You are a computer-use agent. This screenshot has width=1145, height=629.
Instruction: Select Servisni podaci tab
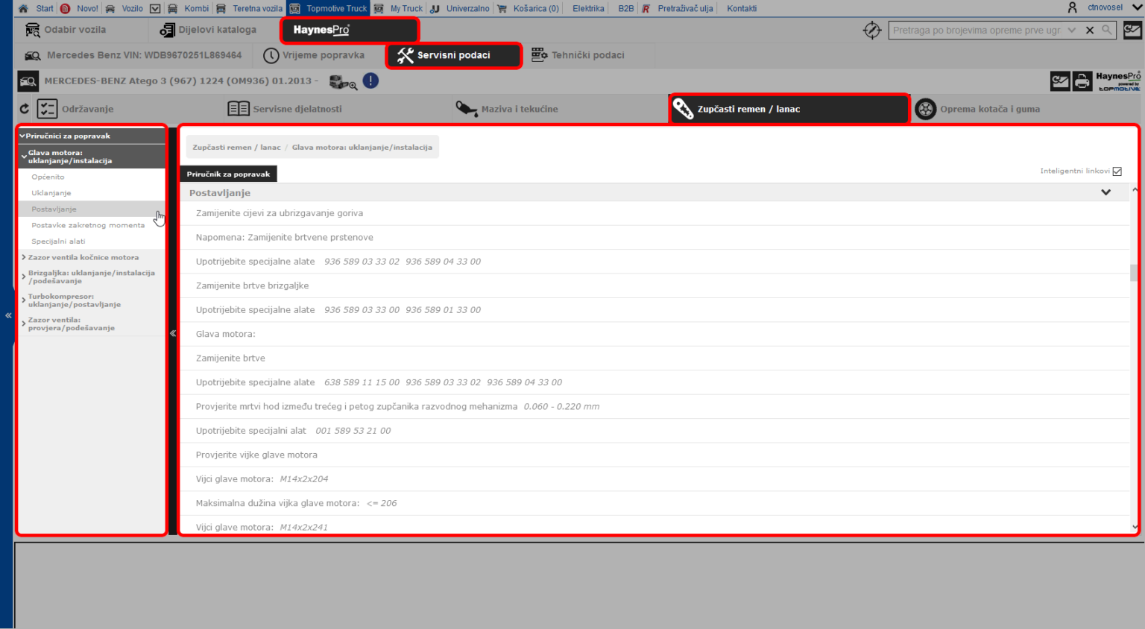tap(453, 55)
